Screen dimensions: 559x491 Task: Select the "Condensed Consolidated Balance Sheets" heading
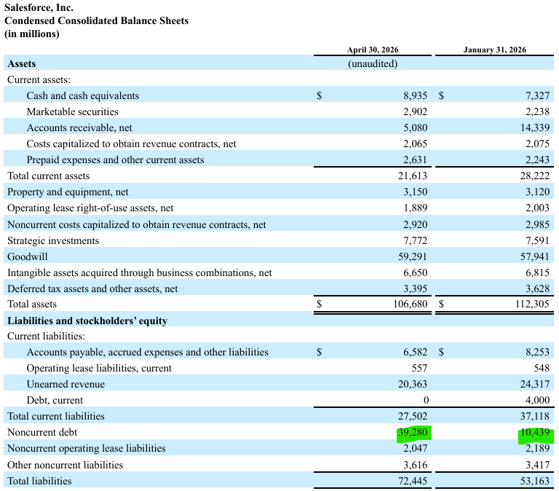pyautogui.click(x=96, y=20)
